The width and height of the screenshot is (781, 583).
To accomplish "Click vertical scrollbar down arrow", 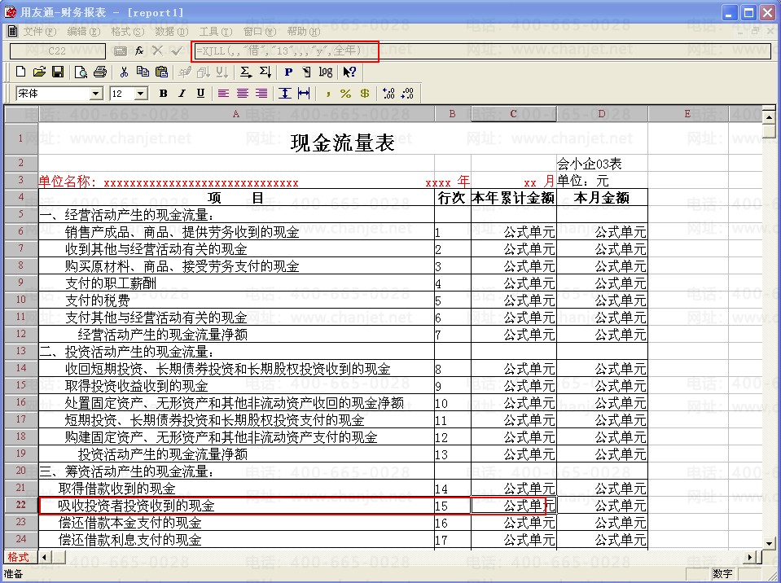I will coord(769,543).
